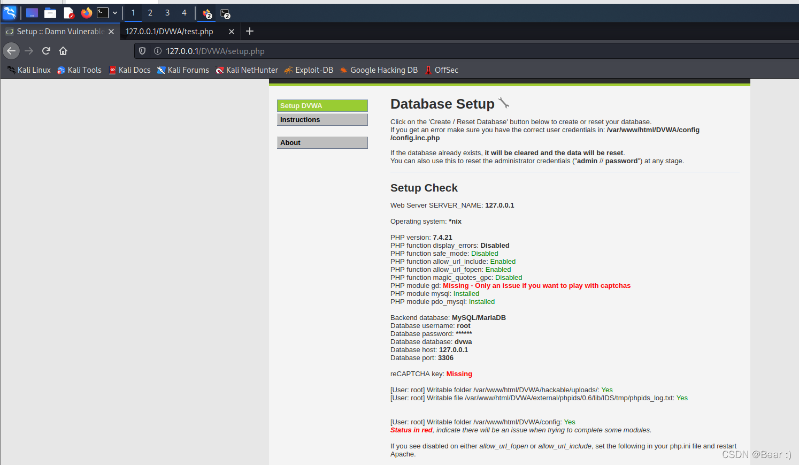Open the terminal emulator launcher
The height and width of the screenshot is (465, 799).
click(x=103, y=13)
